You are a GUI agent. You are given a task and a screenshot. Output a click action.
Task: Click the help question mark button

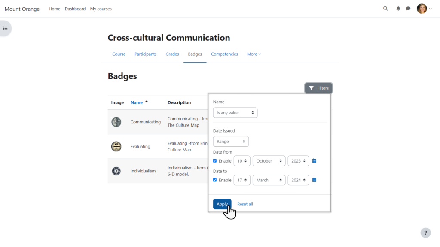coord(425,232)
